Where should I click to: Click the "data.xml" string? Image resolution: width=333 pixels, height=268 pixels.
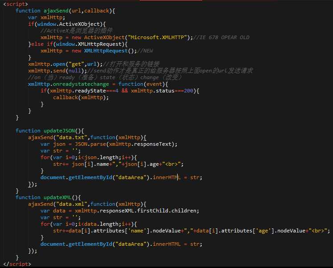pyautogui.click(x=72, y=204)
